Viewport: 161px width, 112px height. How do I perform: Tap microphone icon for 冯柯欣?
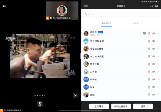tap(149, 72)
